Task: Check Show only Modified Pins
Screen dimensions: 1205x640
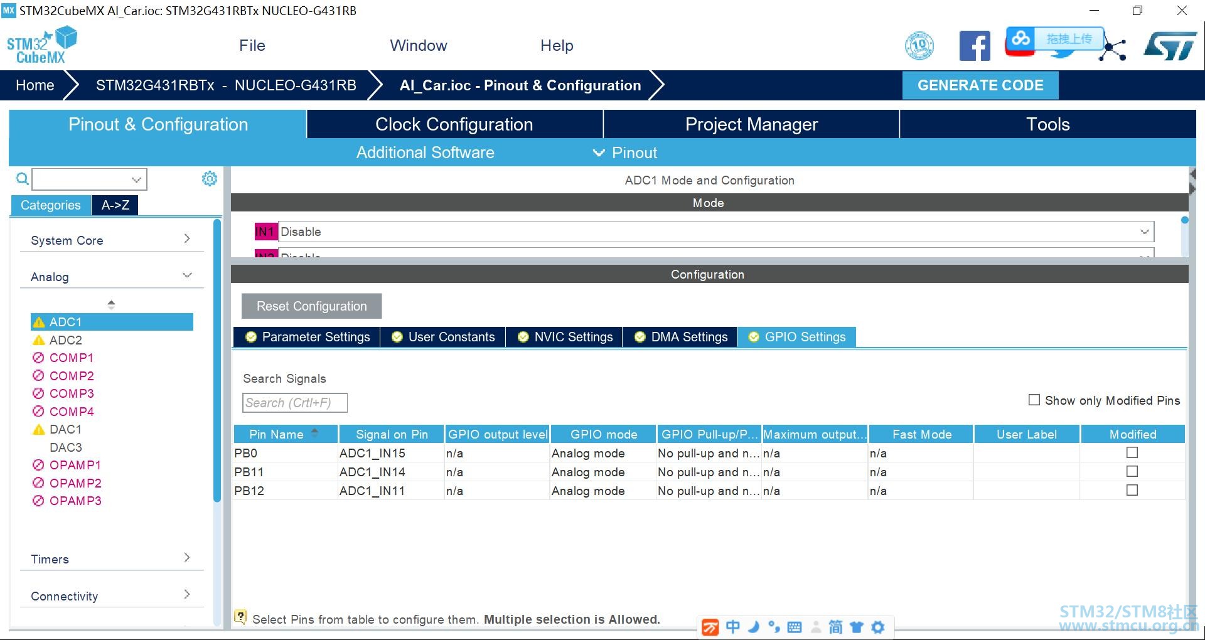Action: pos(1034,400)
